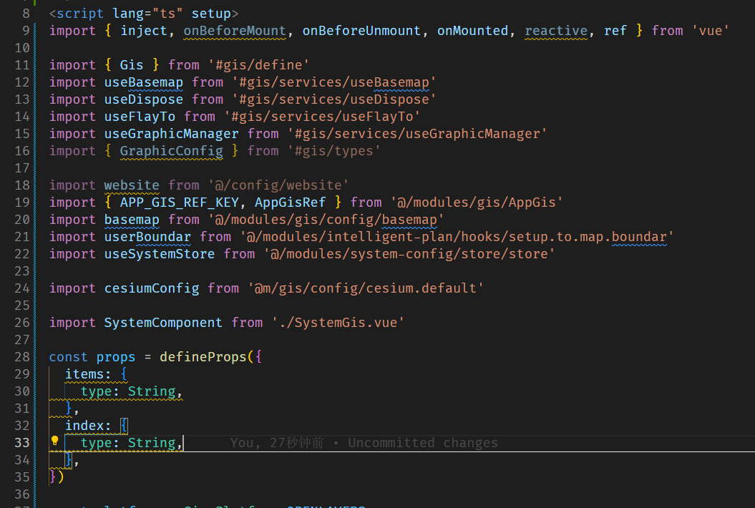Click the opening brace after 'index:'
The image size is (755, 508).
(x=124, y=426)
